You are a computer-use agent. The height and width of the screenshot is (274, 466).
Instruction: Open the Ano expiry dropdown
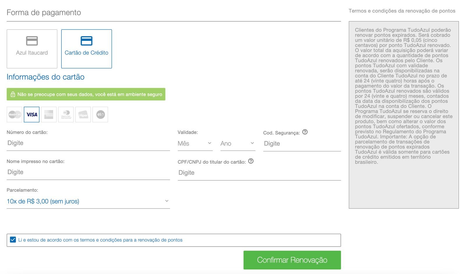point(238,144)
